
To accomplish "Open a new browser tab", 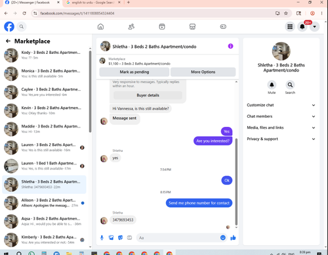I will [x=129, y=3].
